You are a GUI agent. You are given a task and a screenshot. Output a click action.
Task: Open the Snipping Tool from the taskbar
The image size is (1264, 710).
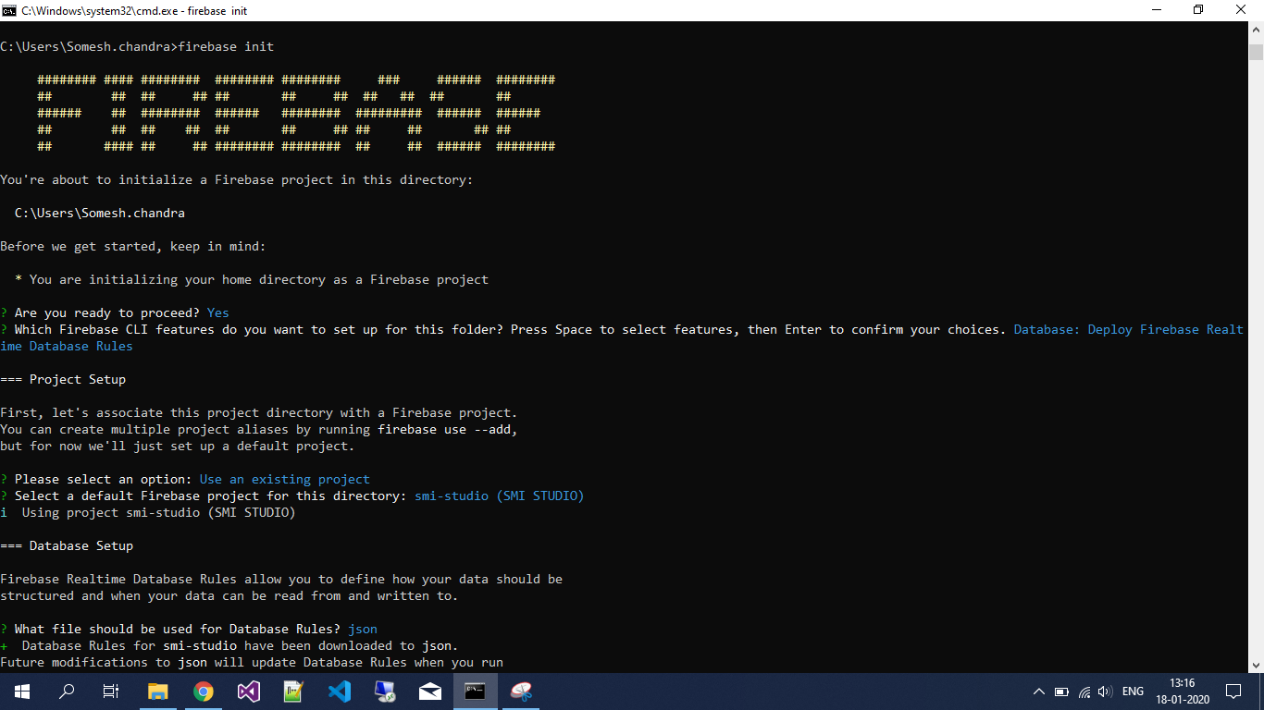click(x=520, y=691)
